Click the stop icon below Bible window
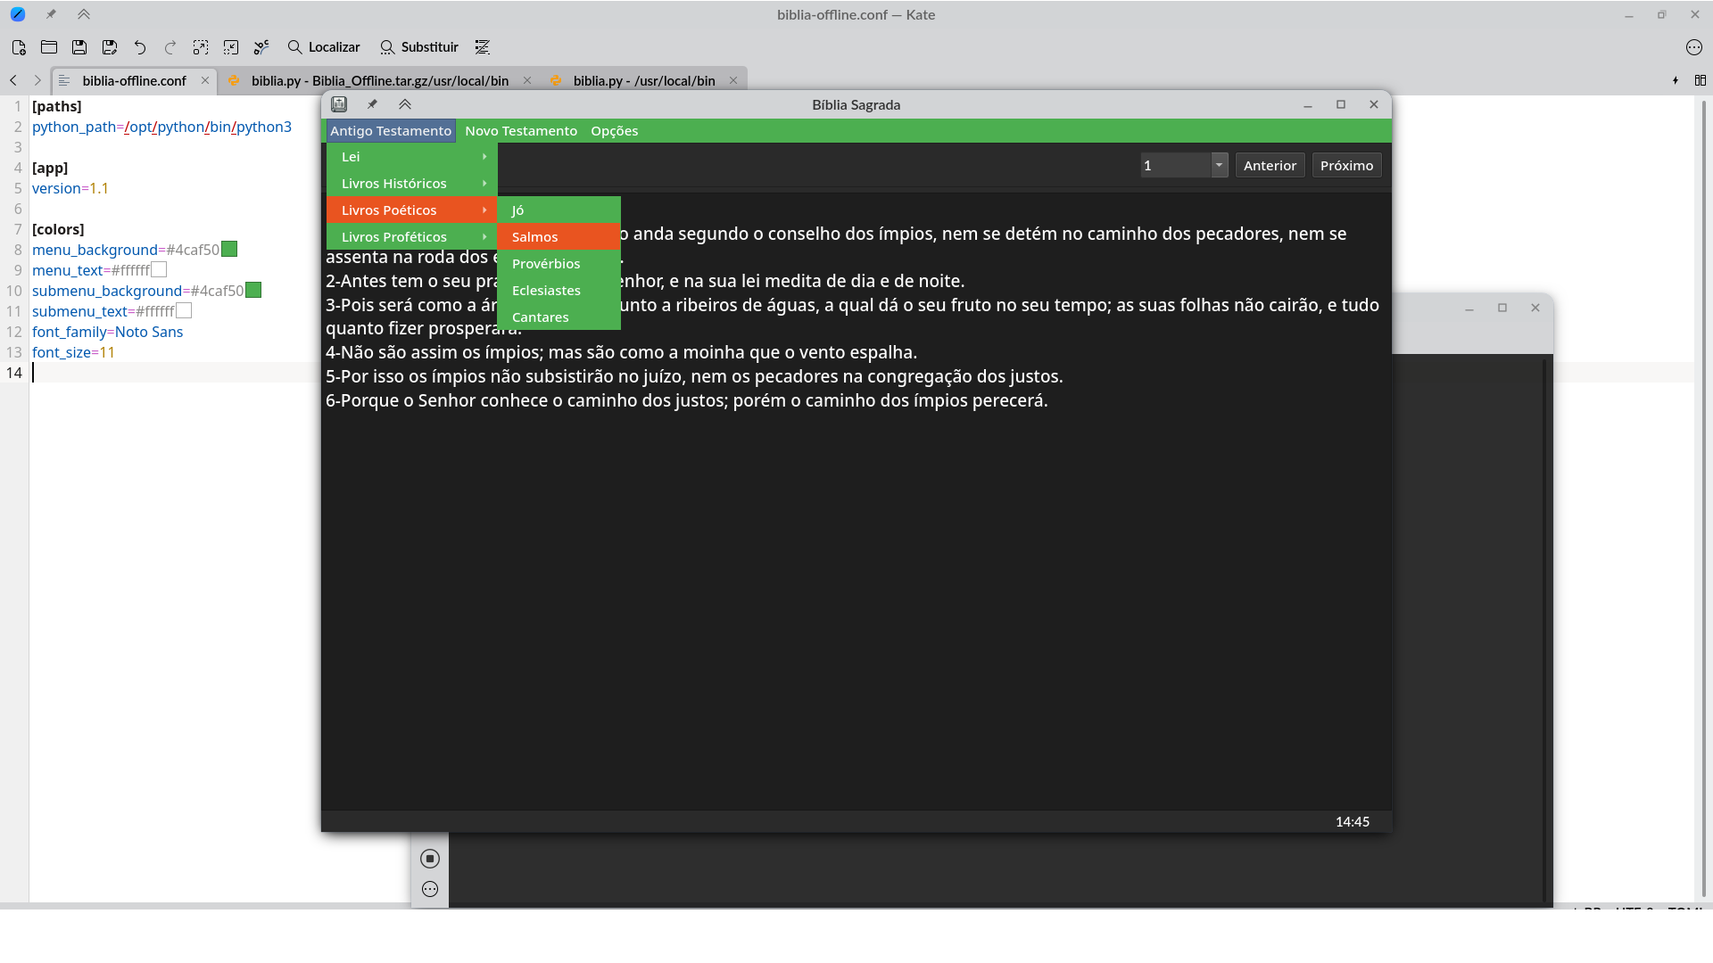This screenshot has height=963, width=1713. 430,859
